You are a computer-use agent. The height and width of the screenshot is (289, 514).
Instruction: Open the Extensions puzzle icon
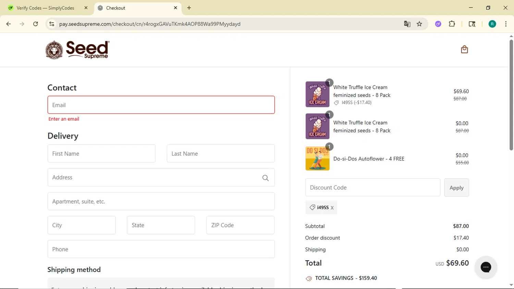(452, 24)
